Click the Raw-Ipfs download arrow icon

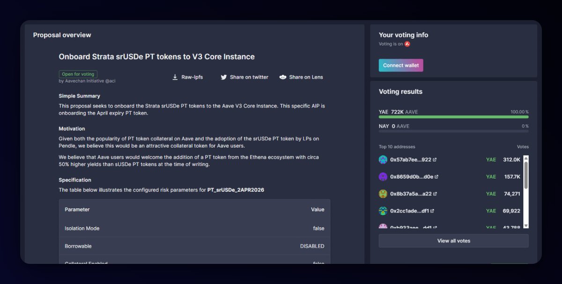click(x=175, y=77)
